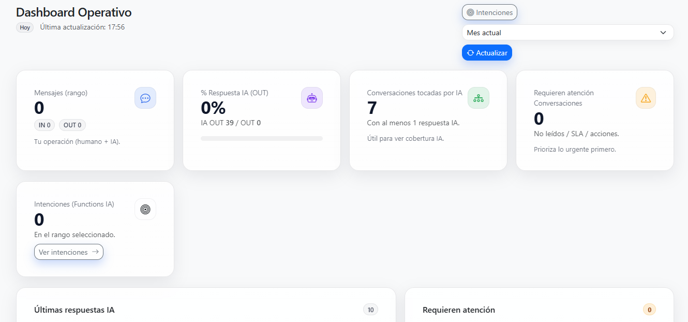
Task: Click the OUT 0 badge
Action: 72,125
